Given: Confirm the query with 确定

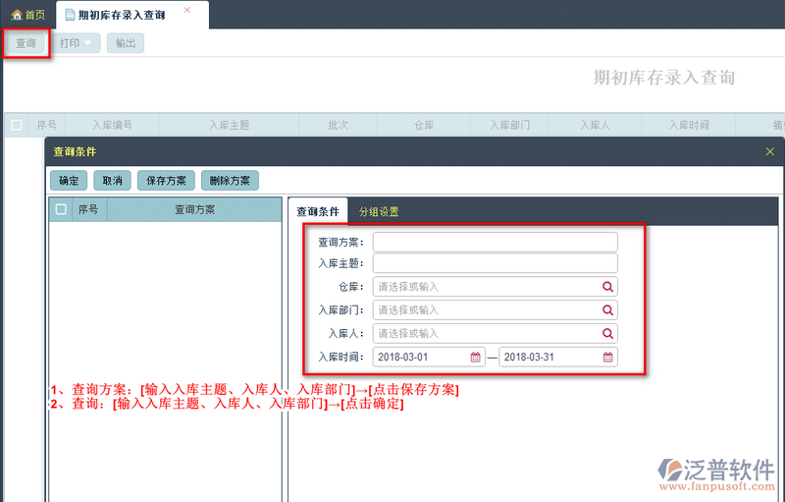Looking at the screenshot, I should click(69, 181).
